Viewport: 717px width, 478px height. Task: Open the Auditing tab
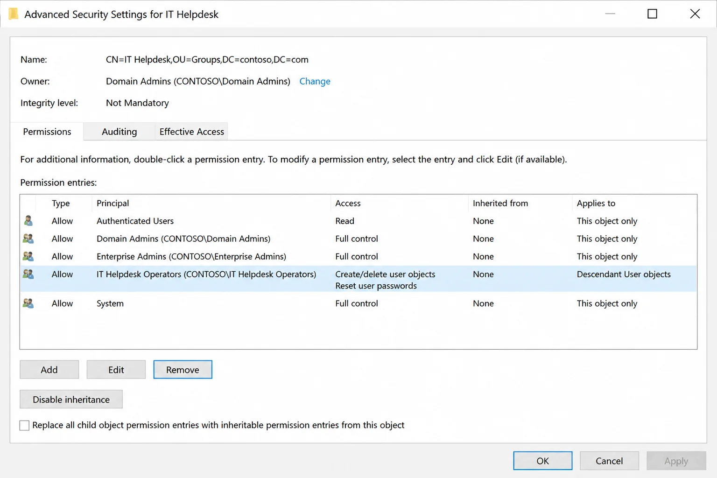(x=119, y=132)
